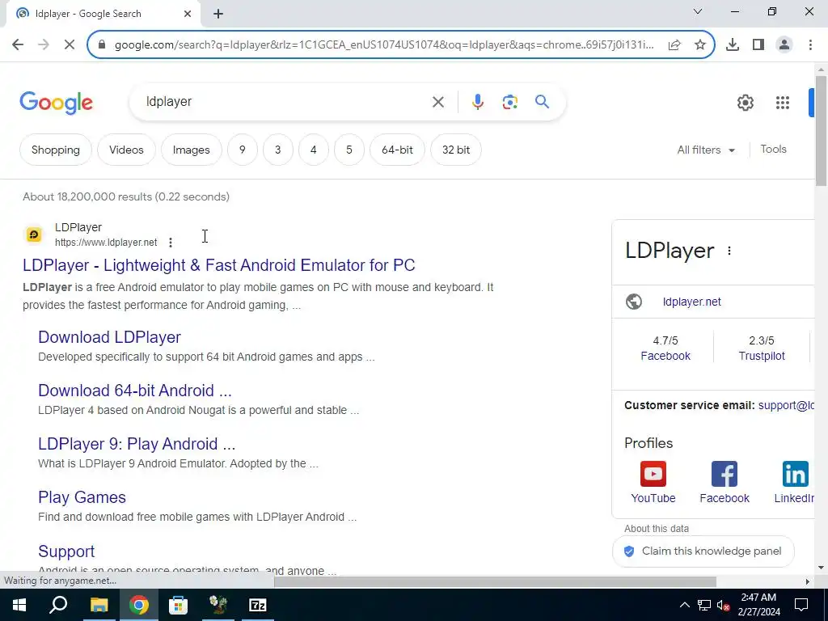Focus the Chrome address bar
The width and height of the screenshot is (828, 621).
coord(382,45)
